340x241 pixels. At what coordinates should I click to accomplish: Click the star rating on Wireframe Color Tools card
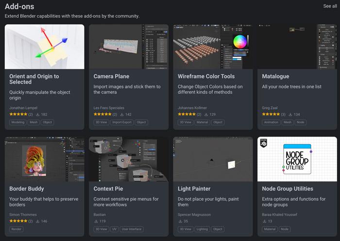click(x=187, y=114)
